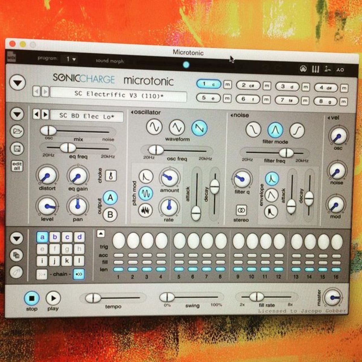Select decaying pitch mod mode

146,177
